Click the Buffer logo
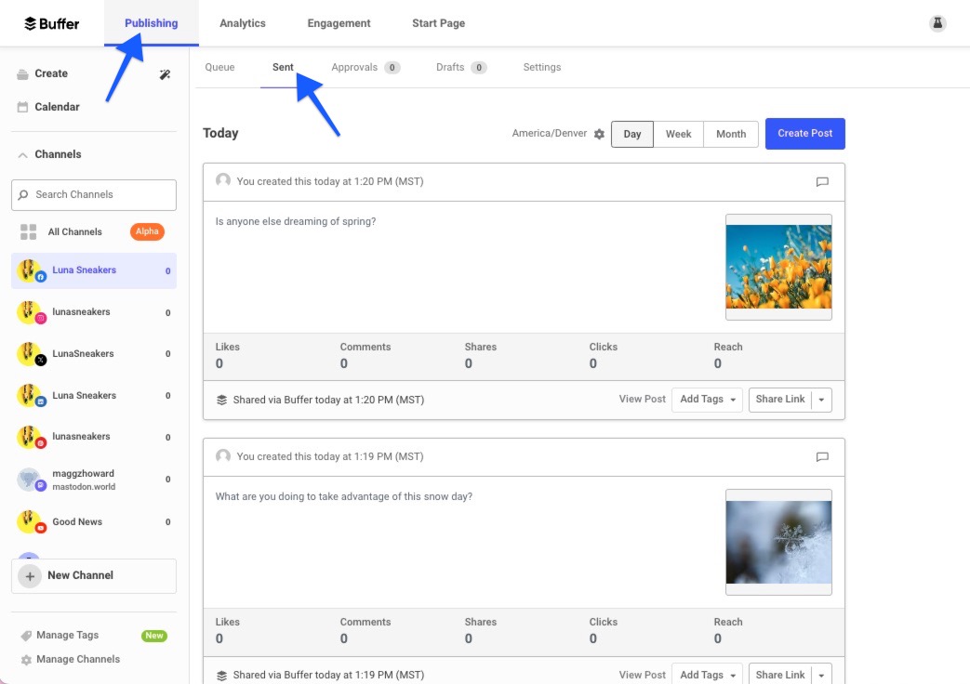The height and width of the screenshot is (684, 970). click(51, 23)
